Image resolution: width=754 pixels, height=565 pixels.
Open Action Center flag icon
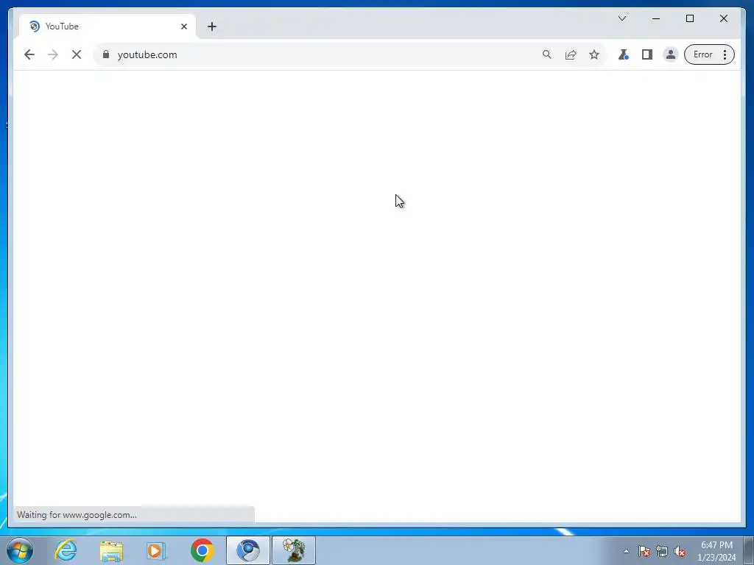point(644,551)
